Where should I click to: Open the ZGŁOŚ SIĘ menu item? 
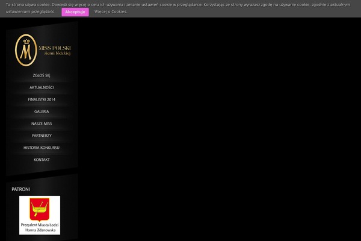pyautogui.click(x=42, y=75)
